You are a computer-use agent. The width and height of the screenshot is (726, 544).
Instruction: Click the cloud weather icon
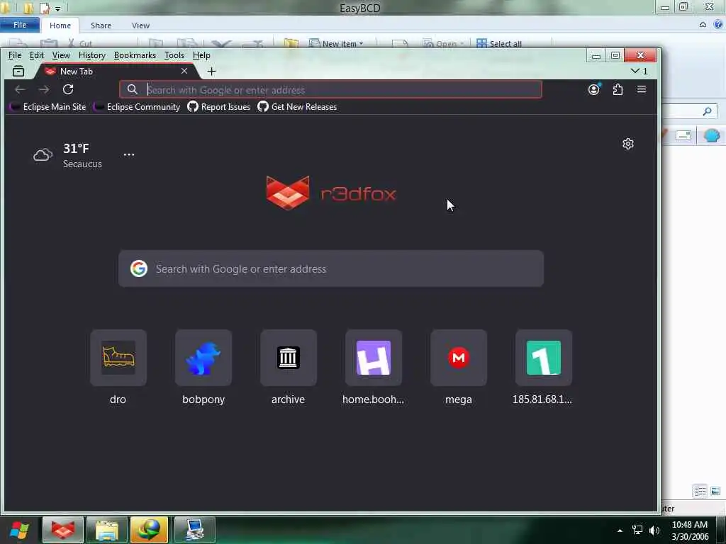coord(43,155)
